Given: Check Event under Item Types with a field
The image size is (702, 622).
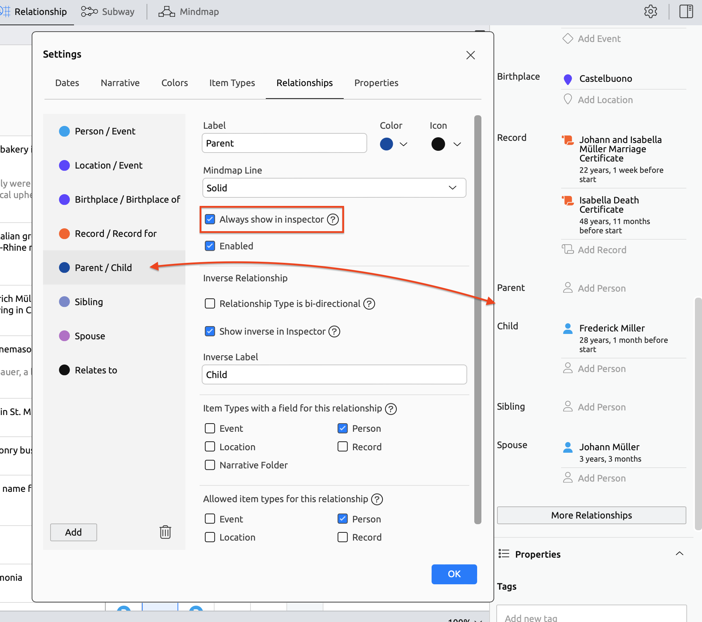Looking at the screenshot, I should (x=210, y=428).
